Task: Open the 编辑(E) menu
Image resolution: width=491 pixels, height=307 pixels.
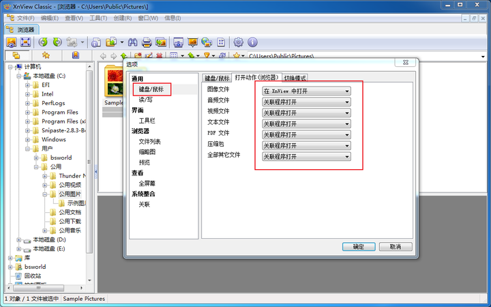Action: point(50,18)
